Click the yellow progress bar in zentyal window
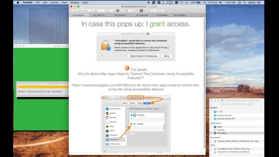Viewport: 279px width, 157px height. click(x=43, y=87)
